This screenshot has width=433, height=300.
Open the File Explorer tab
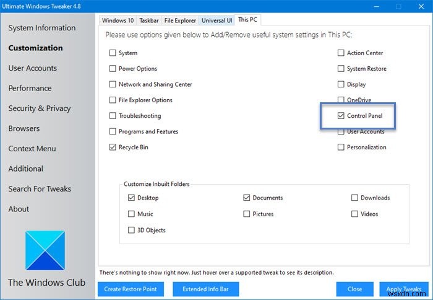point(180,20)
